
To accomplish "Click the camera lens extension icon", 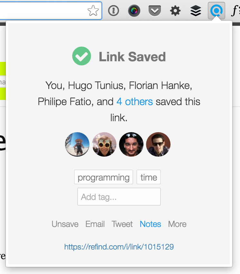I will click(x=134, y=11).
